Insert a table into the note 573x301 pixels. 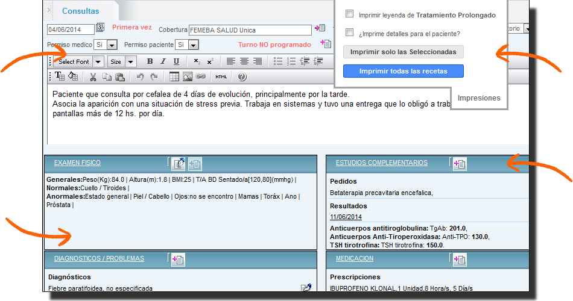coord(174,76)
